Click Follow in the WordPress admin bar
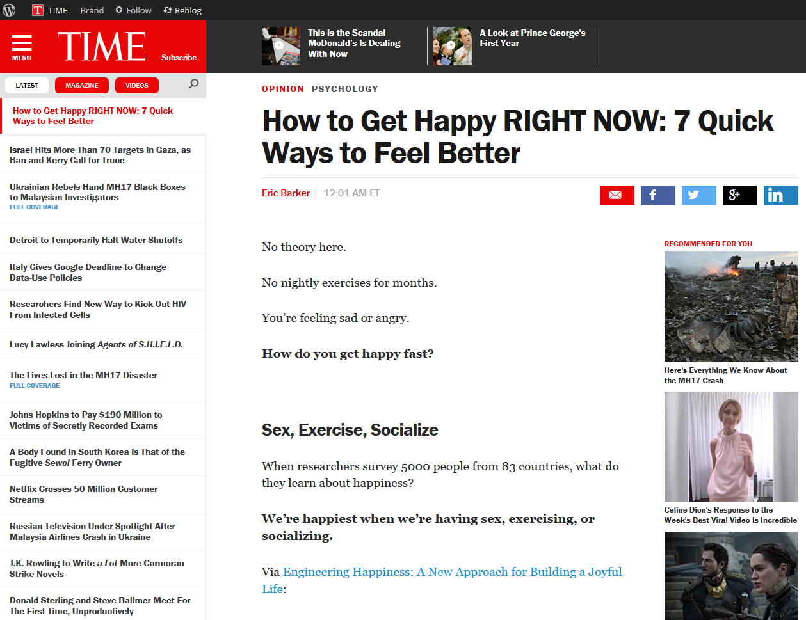 133,10
